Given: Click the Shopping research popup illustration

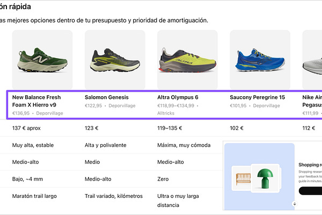Looking at the screenshot, I should pyautogui.click(x=259, y=176).
